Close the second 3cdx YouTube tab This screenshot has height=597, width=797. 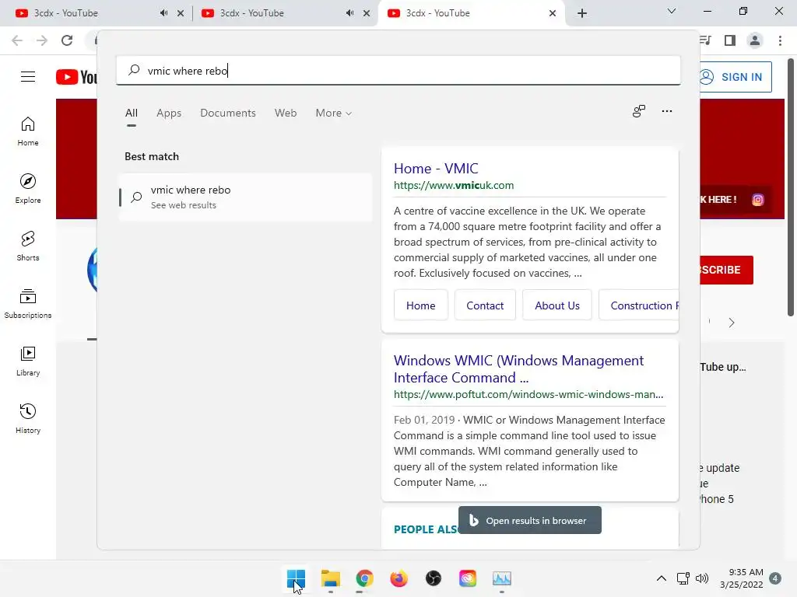tap(367, 13)
